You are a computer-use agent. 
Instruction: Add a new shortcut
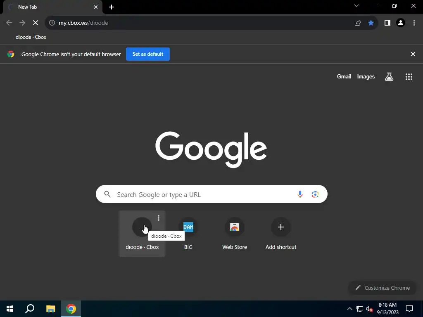tap(281, 234)
